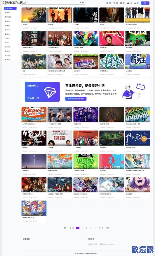The image size is (155, 256).
Task: Open the 电视剧 sidebar category
Action: 8,17
